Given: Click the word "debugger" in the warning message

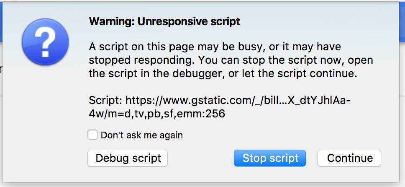Looking at the screenshot, I should point(197,73).
